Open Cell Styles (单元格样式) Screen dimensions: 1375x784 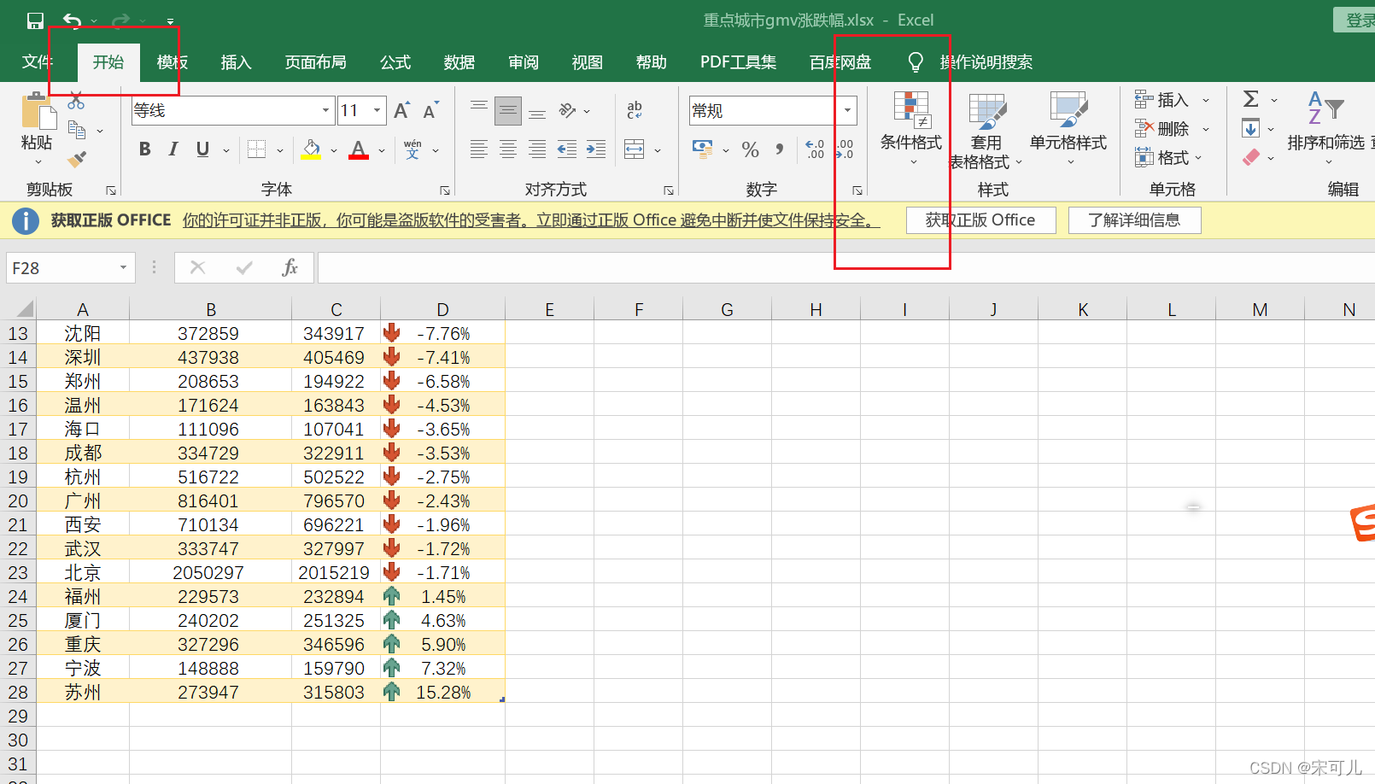pyautogui.click(x=1068, y=128)
